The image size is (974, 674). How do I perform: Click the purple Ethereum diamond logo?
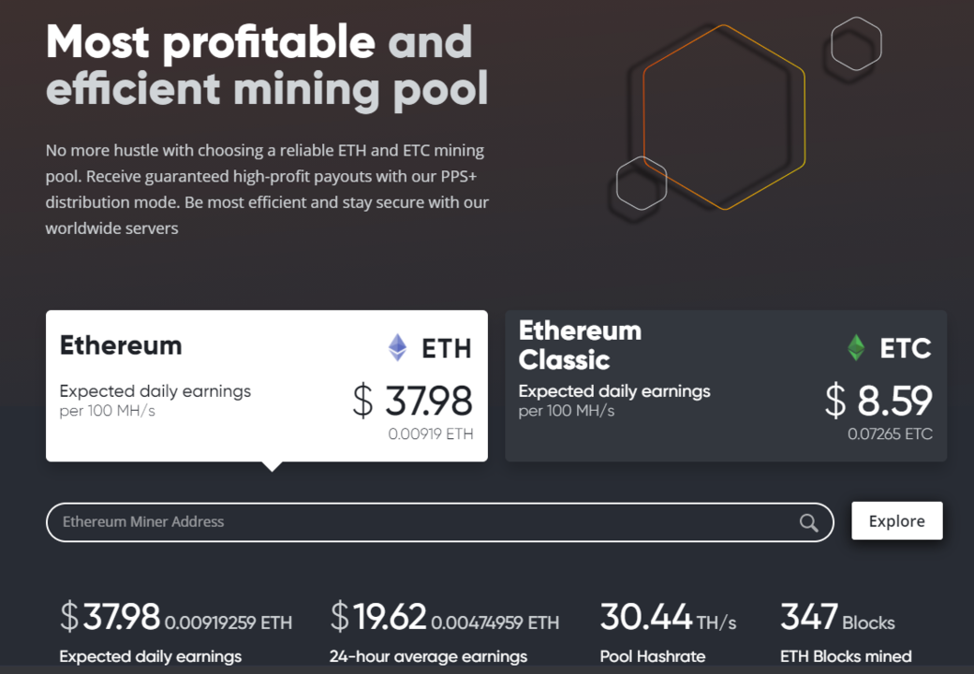pos(398,348)
